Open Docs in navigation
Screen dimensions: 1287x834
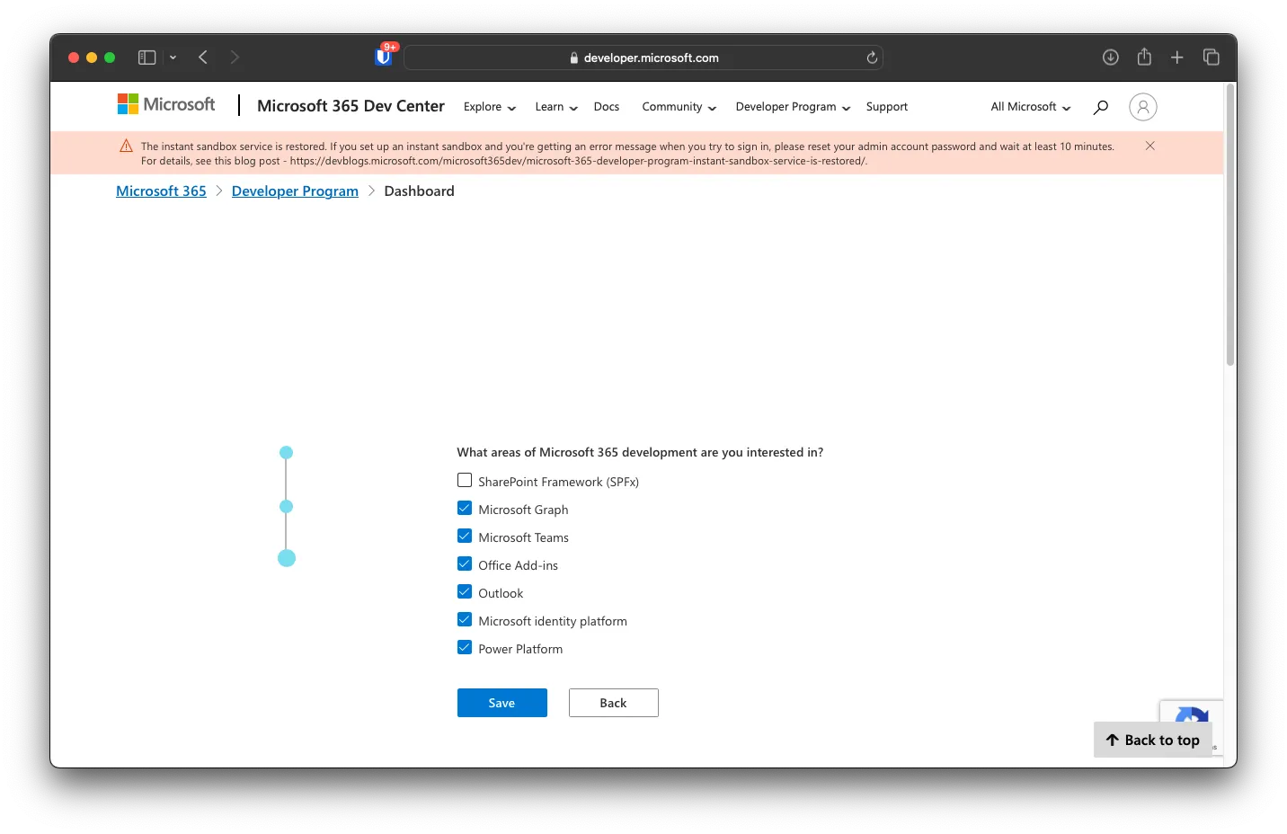pyautogui.click(x=607, y=107)
